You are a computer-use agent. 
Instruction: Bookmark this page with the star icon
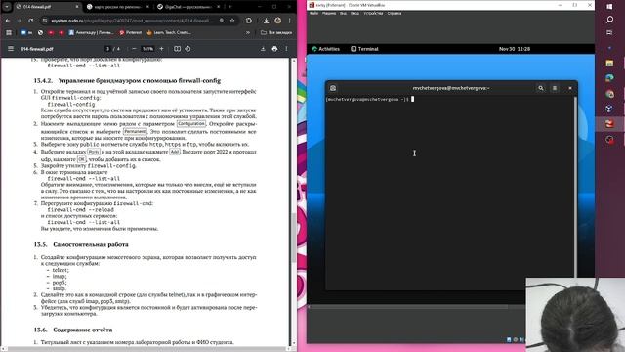tap(232, 21)
